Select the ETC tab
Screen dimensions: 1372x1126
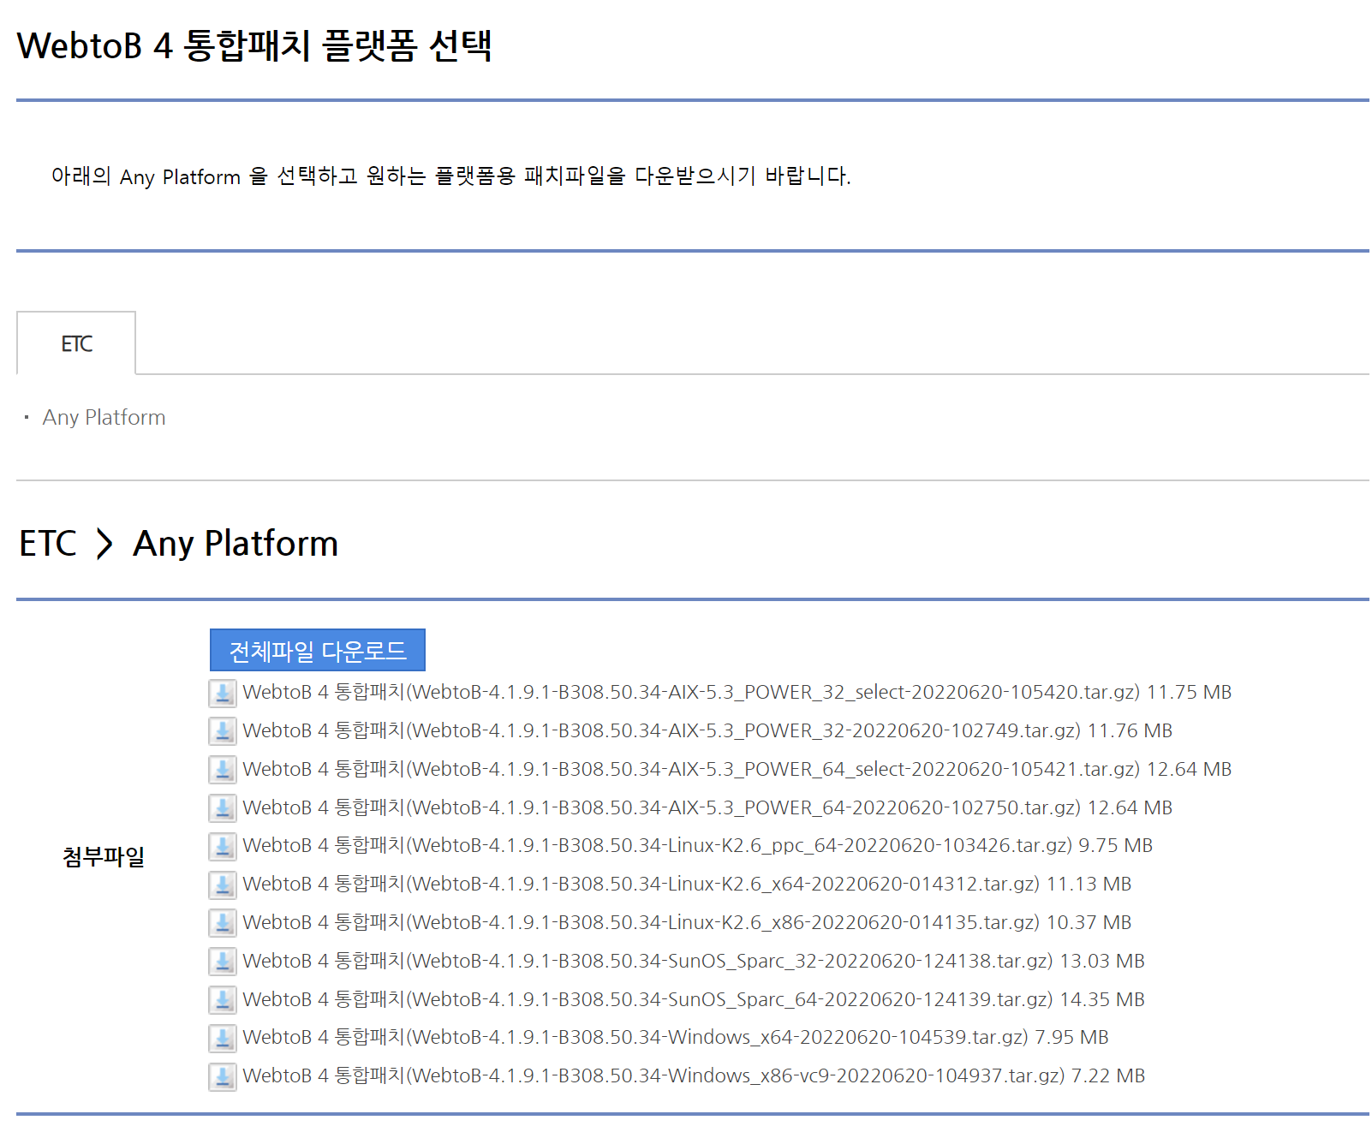(x=76, y=343)
